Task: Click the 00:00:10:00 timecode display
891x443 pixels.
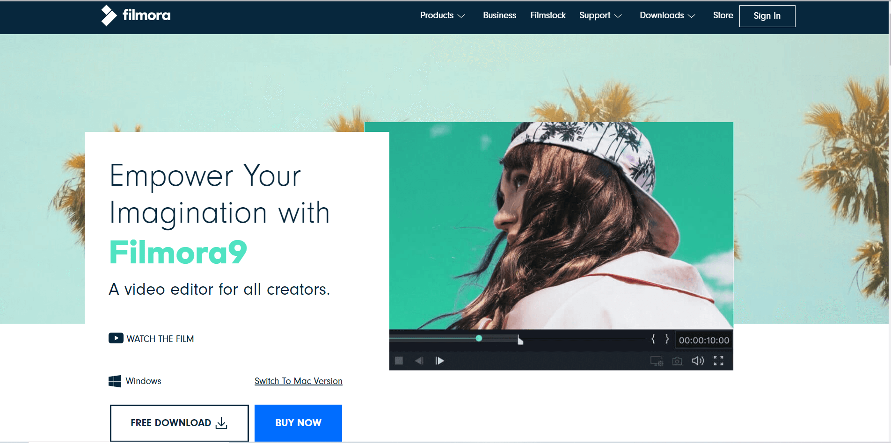Action: (x=704, y=340)
